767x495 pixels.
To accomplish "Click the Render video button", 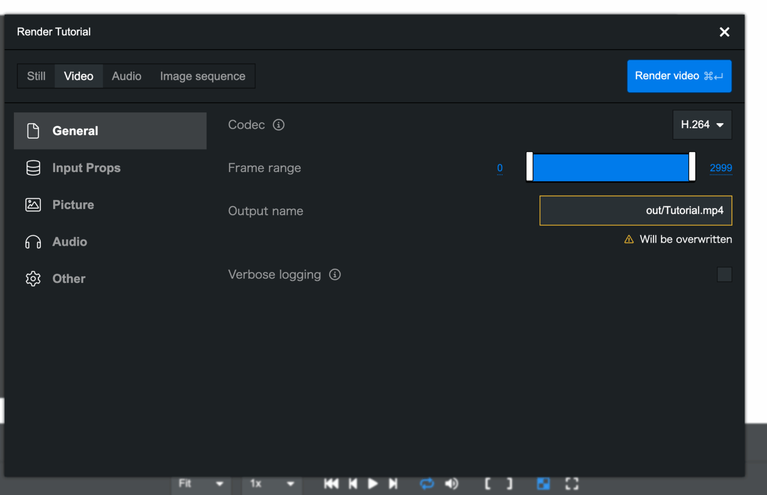I will (x=679, y=76).
